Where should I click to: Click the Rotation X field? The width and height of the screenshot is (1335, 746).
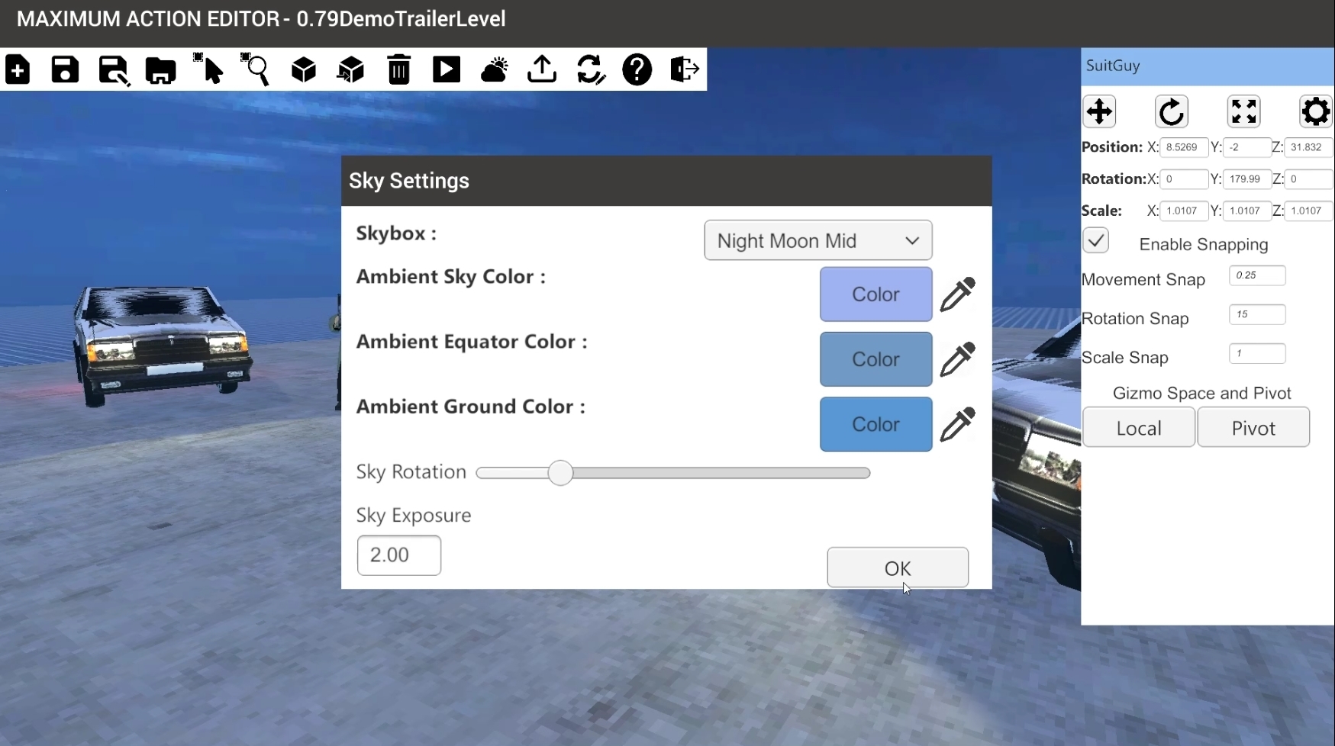(x=1184, y=179)
